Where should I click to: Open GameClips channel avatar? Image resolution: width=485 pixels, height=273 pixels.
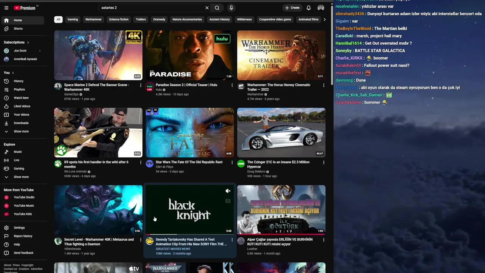click(58, 86)
